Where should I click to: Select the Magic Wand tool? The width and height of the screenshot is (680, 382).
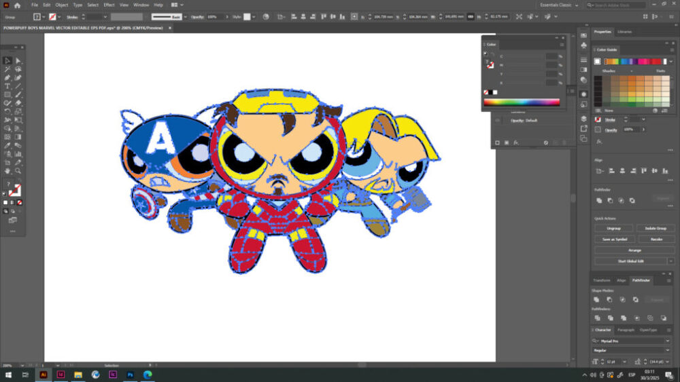(x=7, y=69)
